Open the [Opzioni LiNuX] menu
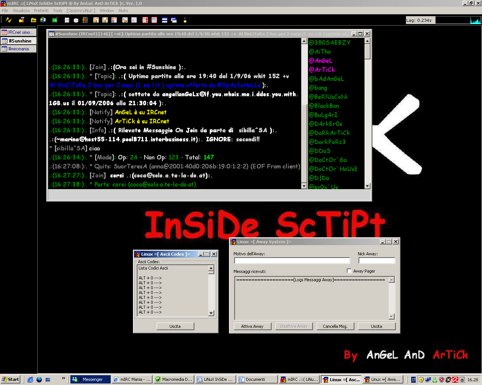The image size is (482, 385). click(x=79, y=11)
